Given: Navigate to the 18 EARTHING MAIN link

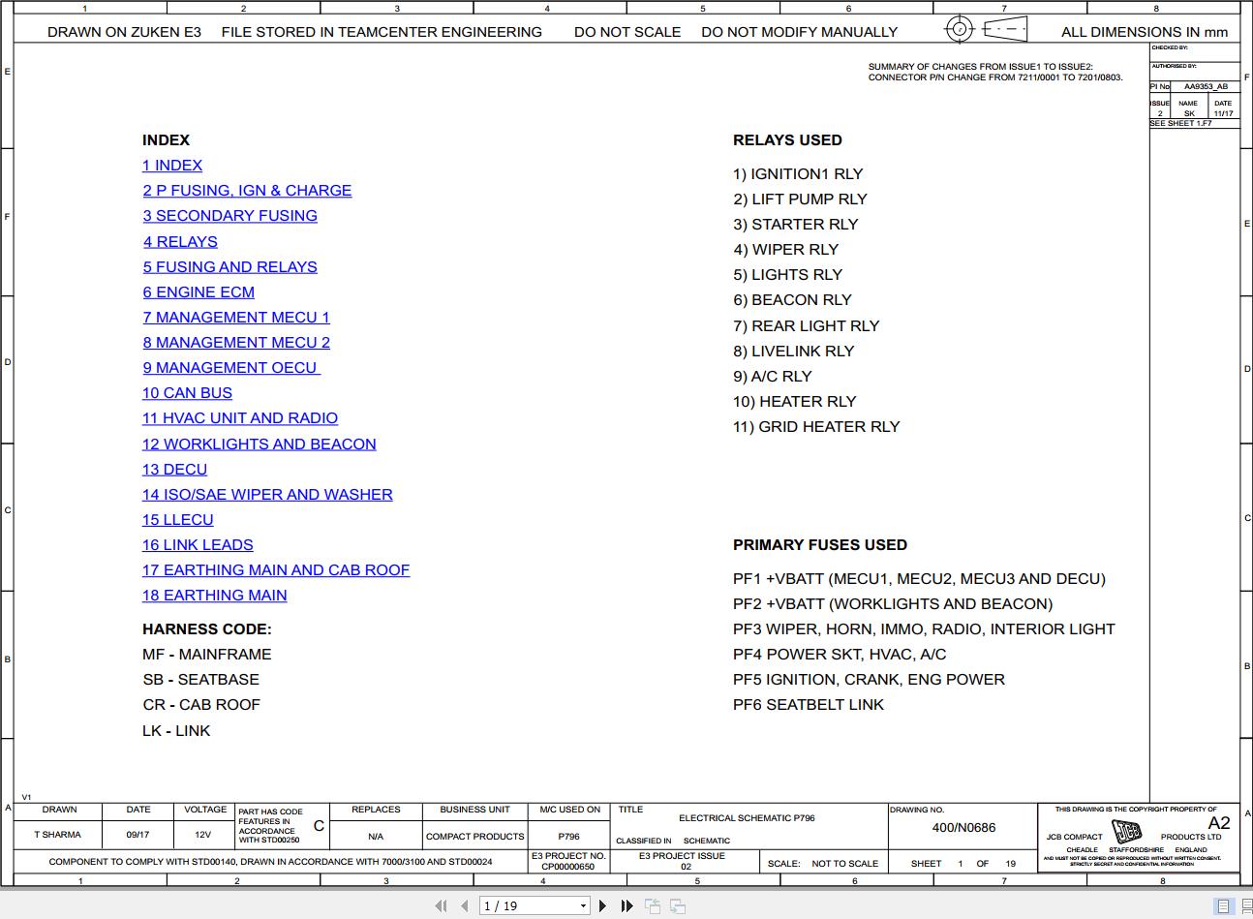Looking at the screenshot, I should [x=215, y=596].
